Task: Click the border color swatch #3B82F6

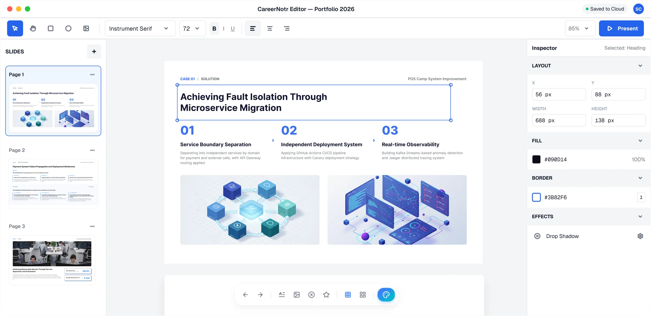Action: click(536, 197)
